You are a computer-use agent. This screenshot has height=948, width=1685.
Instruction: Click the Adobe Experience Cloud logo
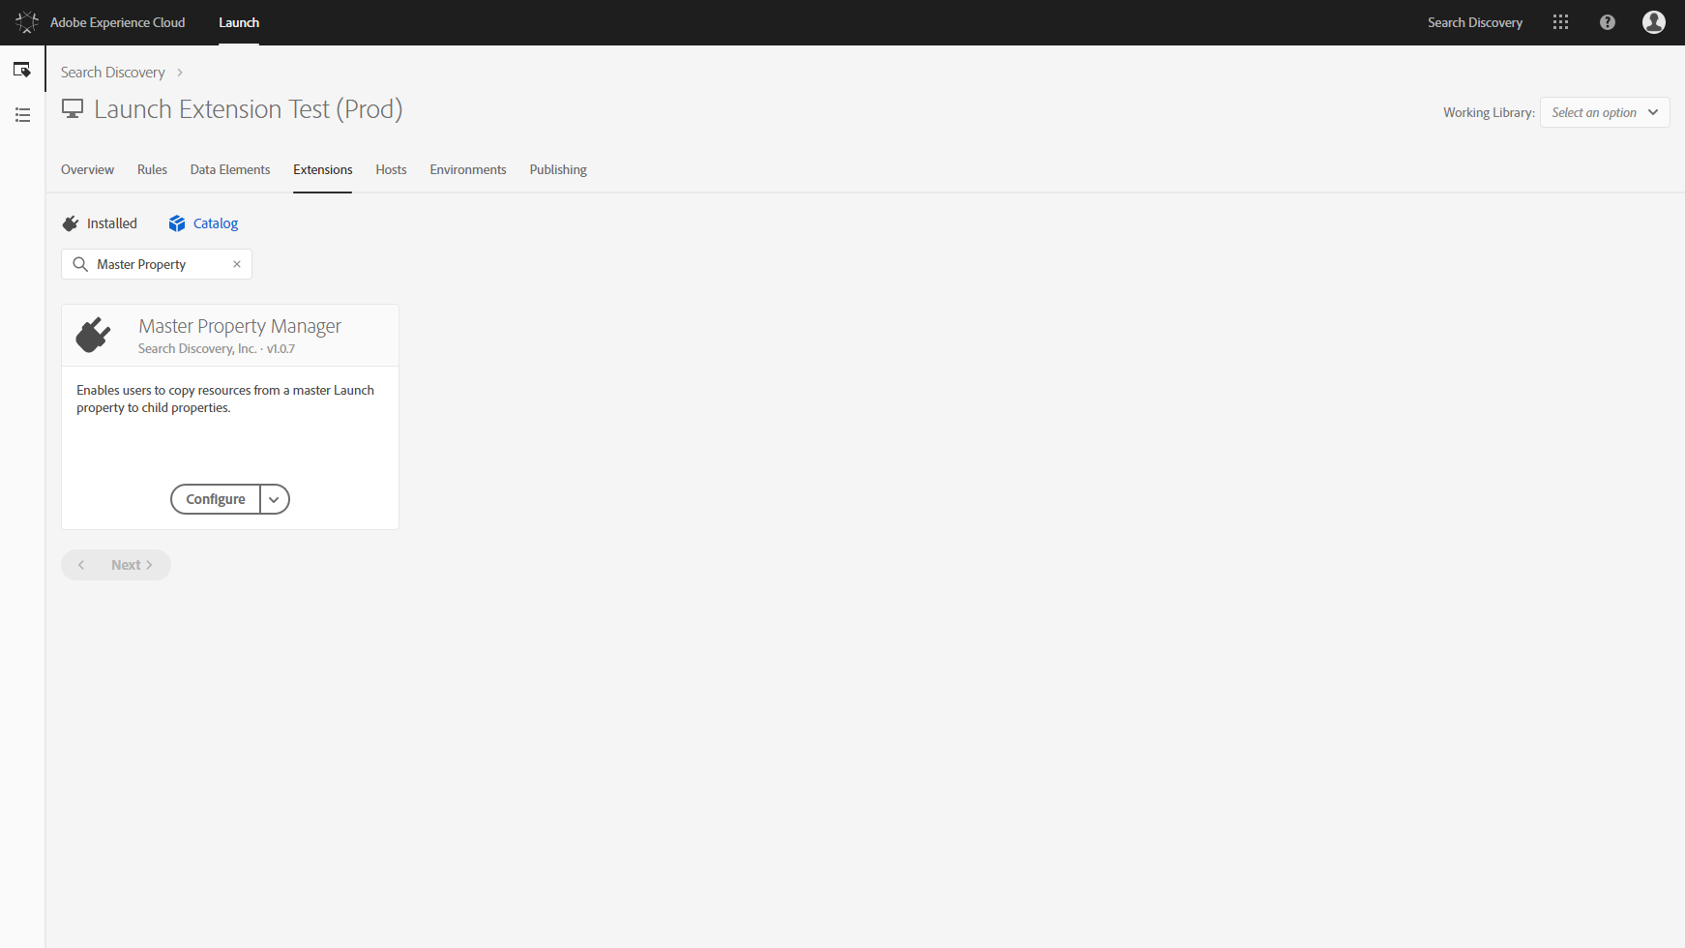point(27,22)
